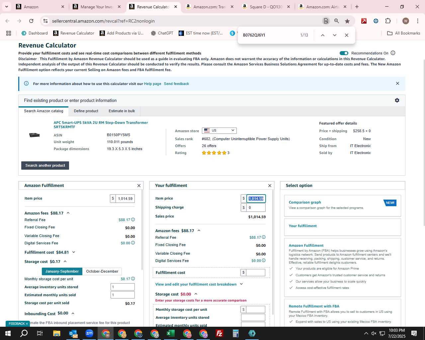The image size is (425, 340).
Task: Click info icon beside Amazon Fulfillment Digital Services Fee
Action: click(133, 243)
